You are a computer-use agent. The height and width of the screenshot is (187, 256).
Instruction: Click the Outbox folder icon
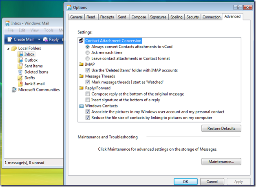[20, 60]
